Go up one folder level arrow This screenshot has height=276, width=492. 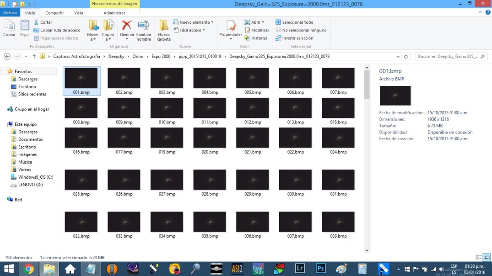pyautogui.click(x=34, y=56)
